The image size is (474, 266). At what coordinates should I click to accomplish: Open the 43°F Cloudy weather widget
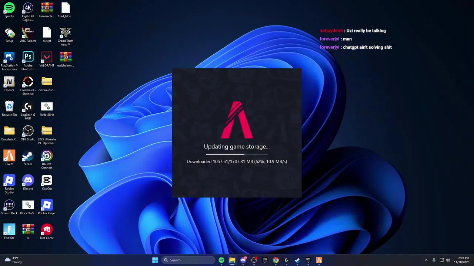[x=13, y=260]
